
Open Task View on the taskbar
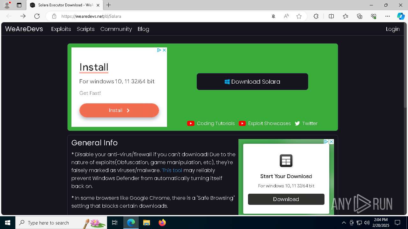coord(115,223)
